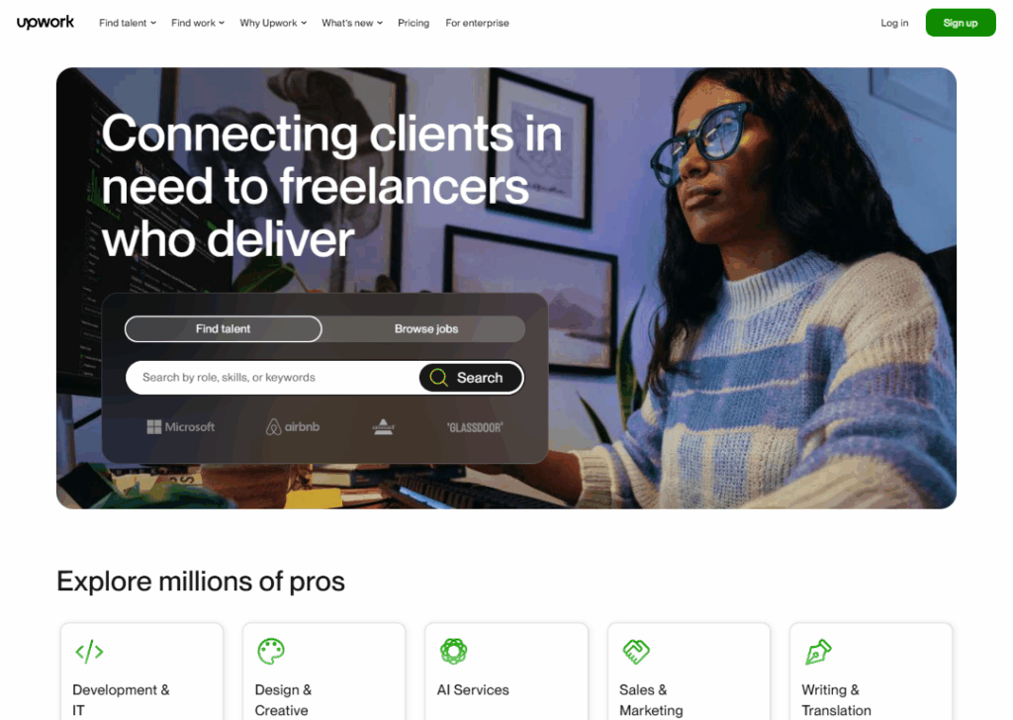
Task: Click the Airbnb logo in the search panel
Action: tap(293, 427)
